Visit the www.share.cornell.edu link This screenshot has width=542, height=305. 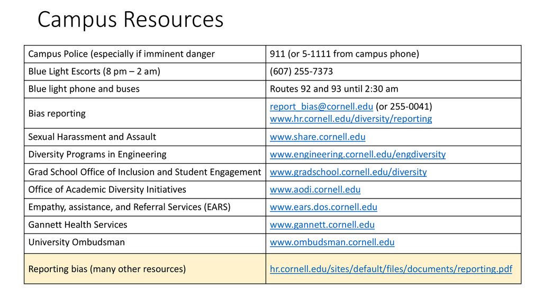[x=318, y=137]
